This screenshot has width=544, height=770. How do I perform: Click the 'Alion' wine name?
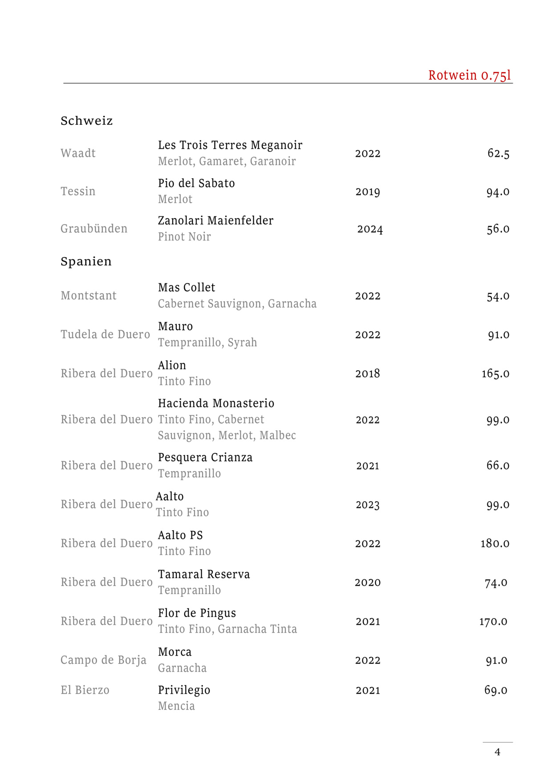(x=172, y=365)
